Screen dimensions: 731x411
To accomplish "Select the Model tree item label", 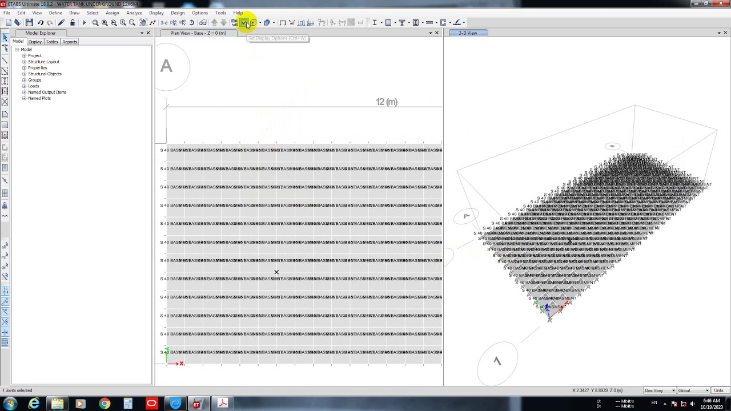I will [26, 50].
